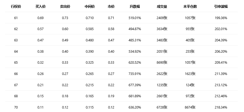Click the 8674张 open interest cell
244x112 pixels.
[190, 107]
